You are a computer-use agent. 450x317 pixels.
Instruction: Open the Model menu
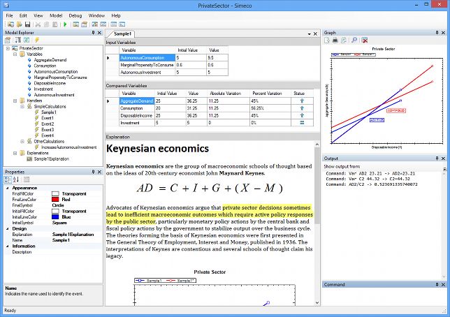(55, 15)
